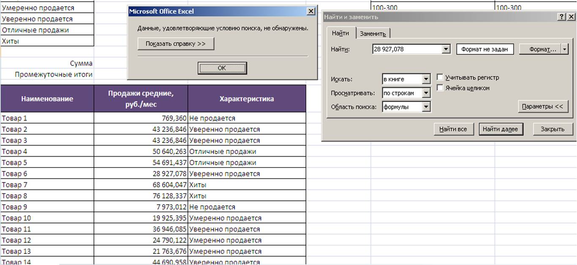Open the 'Просматривать' dropdown 'по строкам'
This screenshot has height=265, width=577.
(426, 93)
